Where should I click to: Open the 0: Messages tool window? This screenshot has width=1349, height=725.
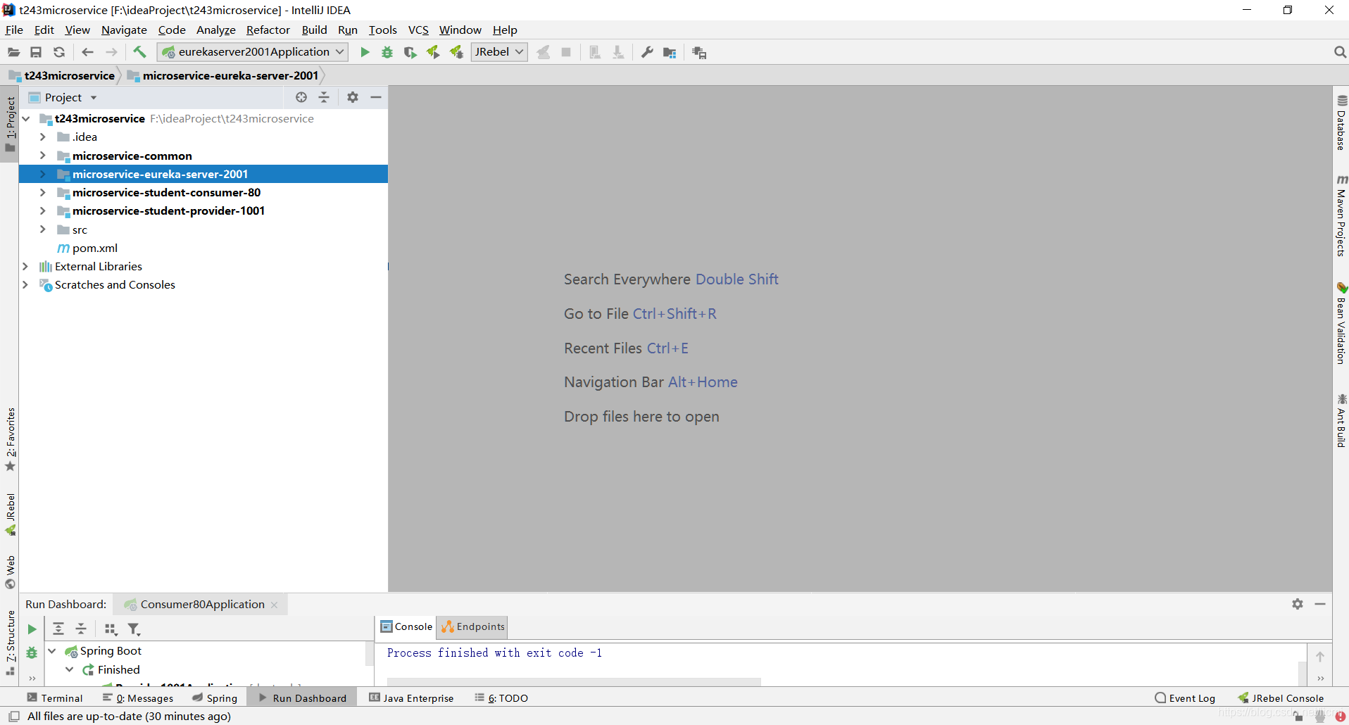tap(139, 698)
